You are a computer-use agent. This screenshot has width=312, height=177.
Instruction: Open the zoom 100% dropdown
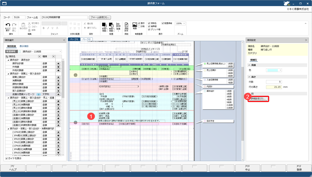click(x=180, y=23)
